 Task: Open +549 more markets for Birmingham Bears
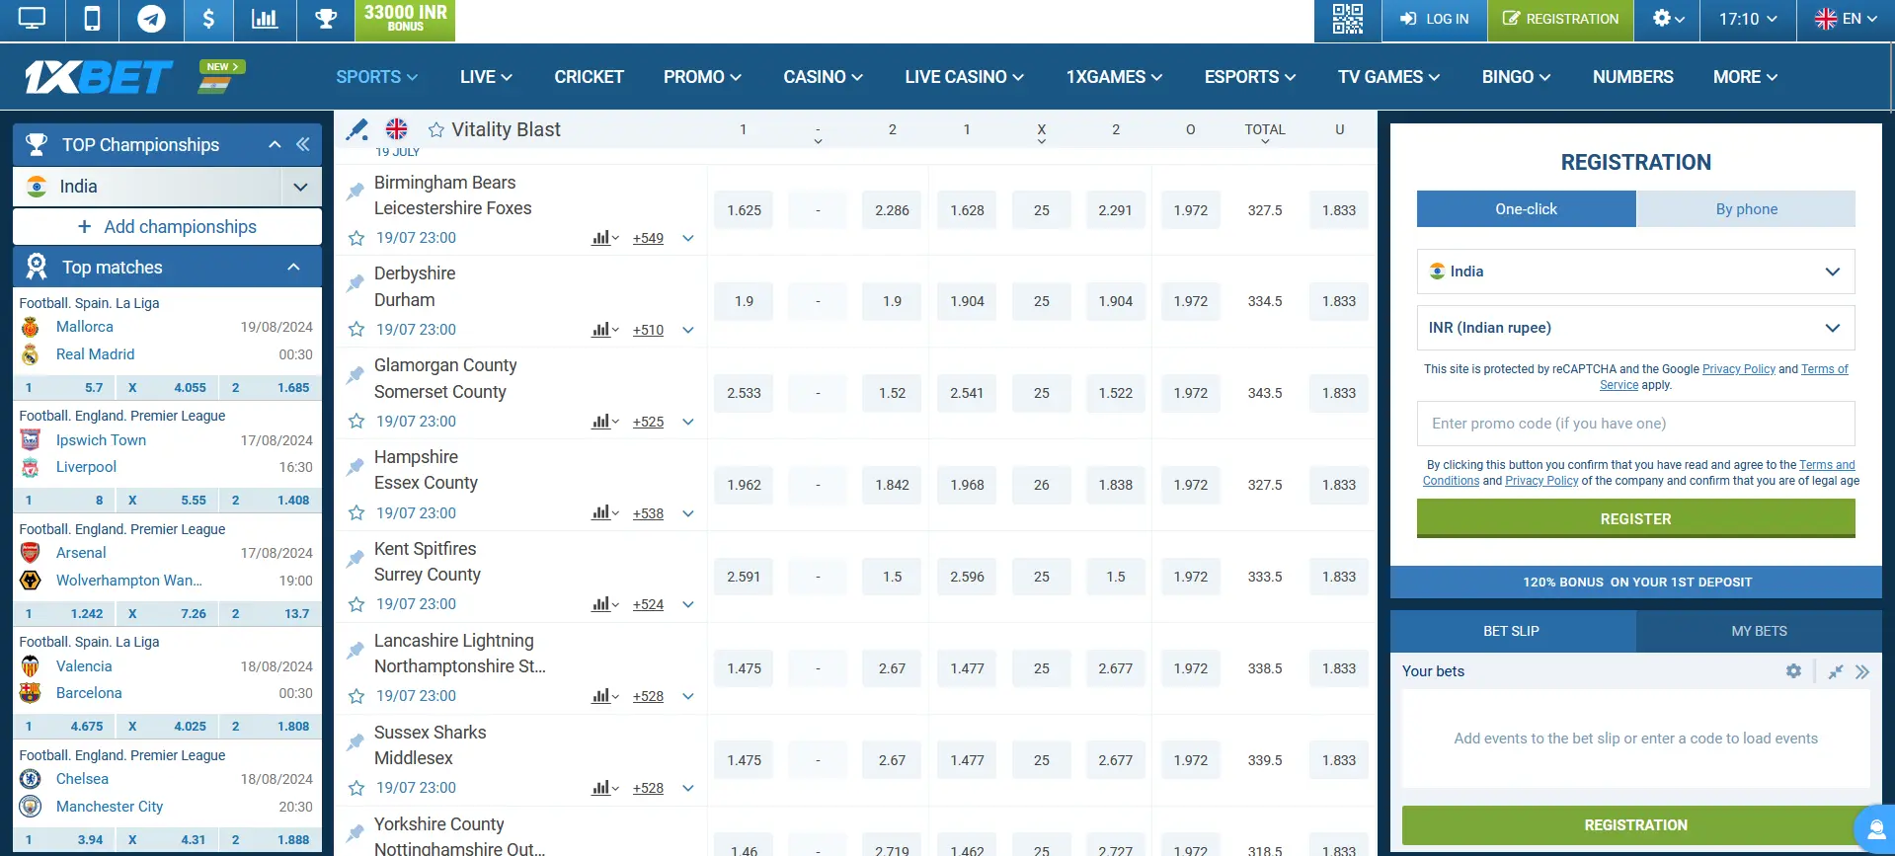click(648, 238)
